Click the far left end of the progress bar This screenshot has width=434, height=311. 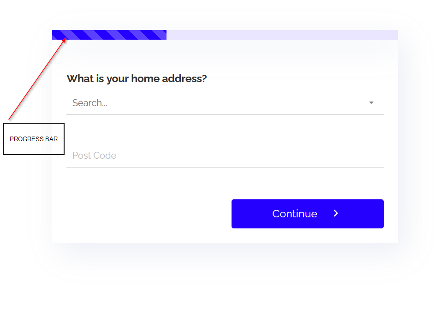click(x=54, y=35)
